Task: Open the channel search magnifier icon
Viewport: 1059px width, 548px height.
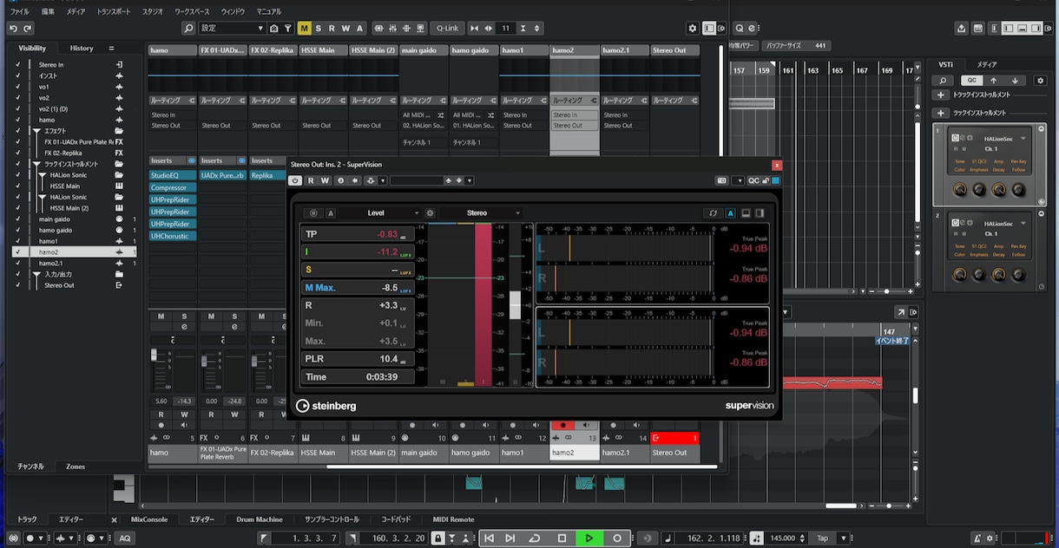Action: tap(189, 29)
